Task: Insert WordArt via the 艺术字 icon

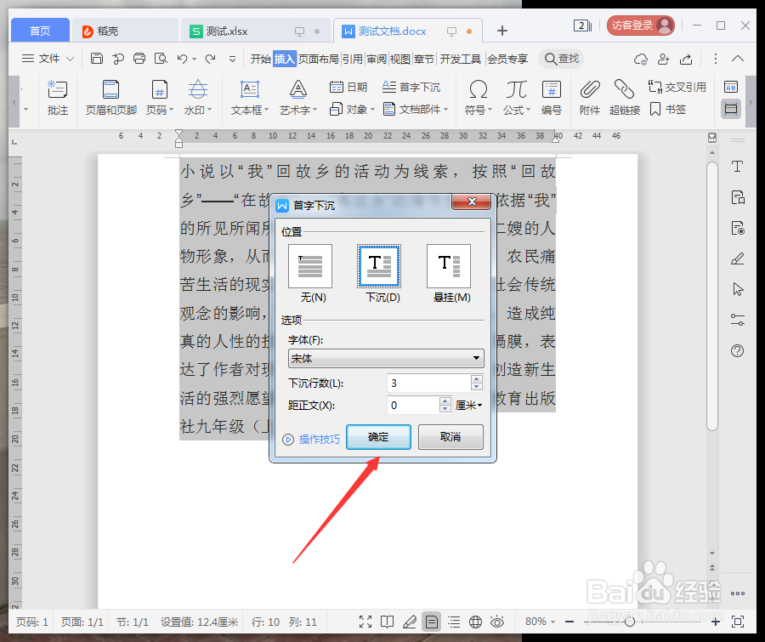Action: 297,95
